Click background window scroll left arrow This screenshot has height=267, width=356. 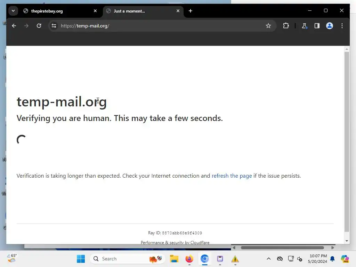[234, 248]
